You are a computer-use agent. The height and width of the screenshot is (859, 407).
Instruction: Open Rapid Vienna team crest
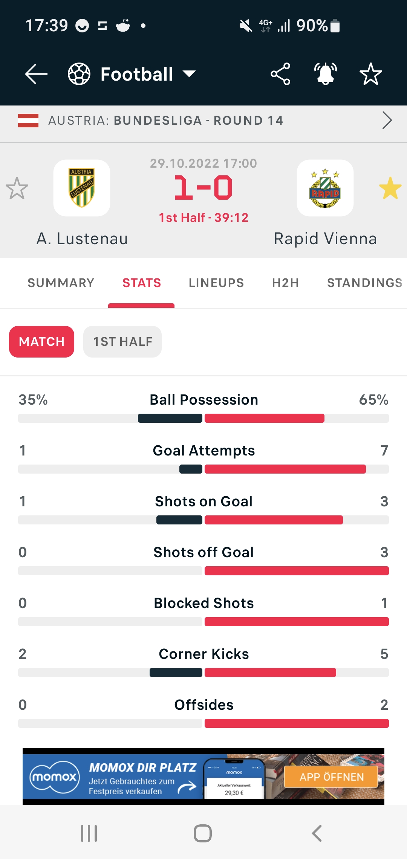coord(325,188)
